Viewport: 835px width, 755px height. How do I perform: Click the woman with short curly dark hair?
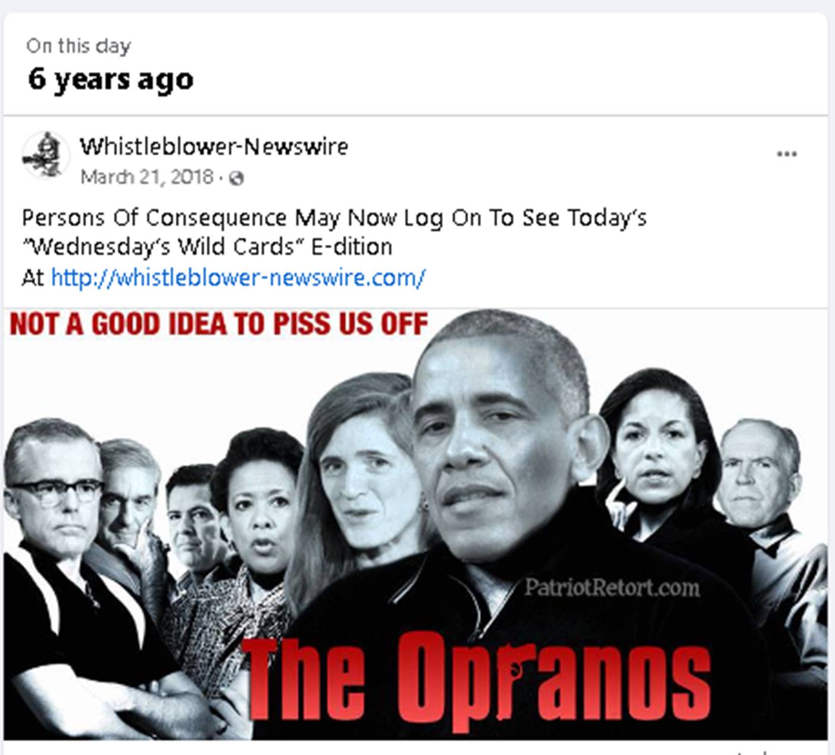pos(259,500)
